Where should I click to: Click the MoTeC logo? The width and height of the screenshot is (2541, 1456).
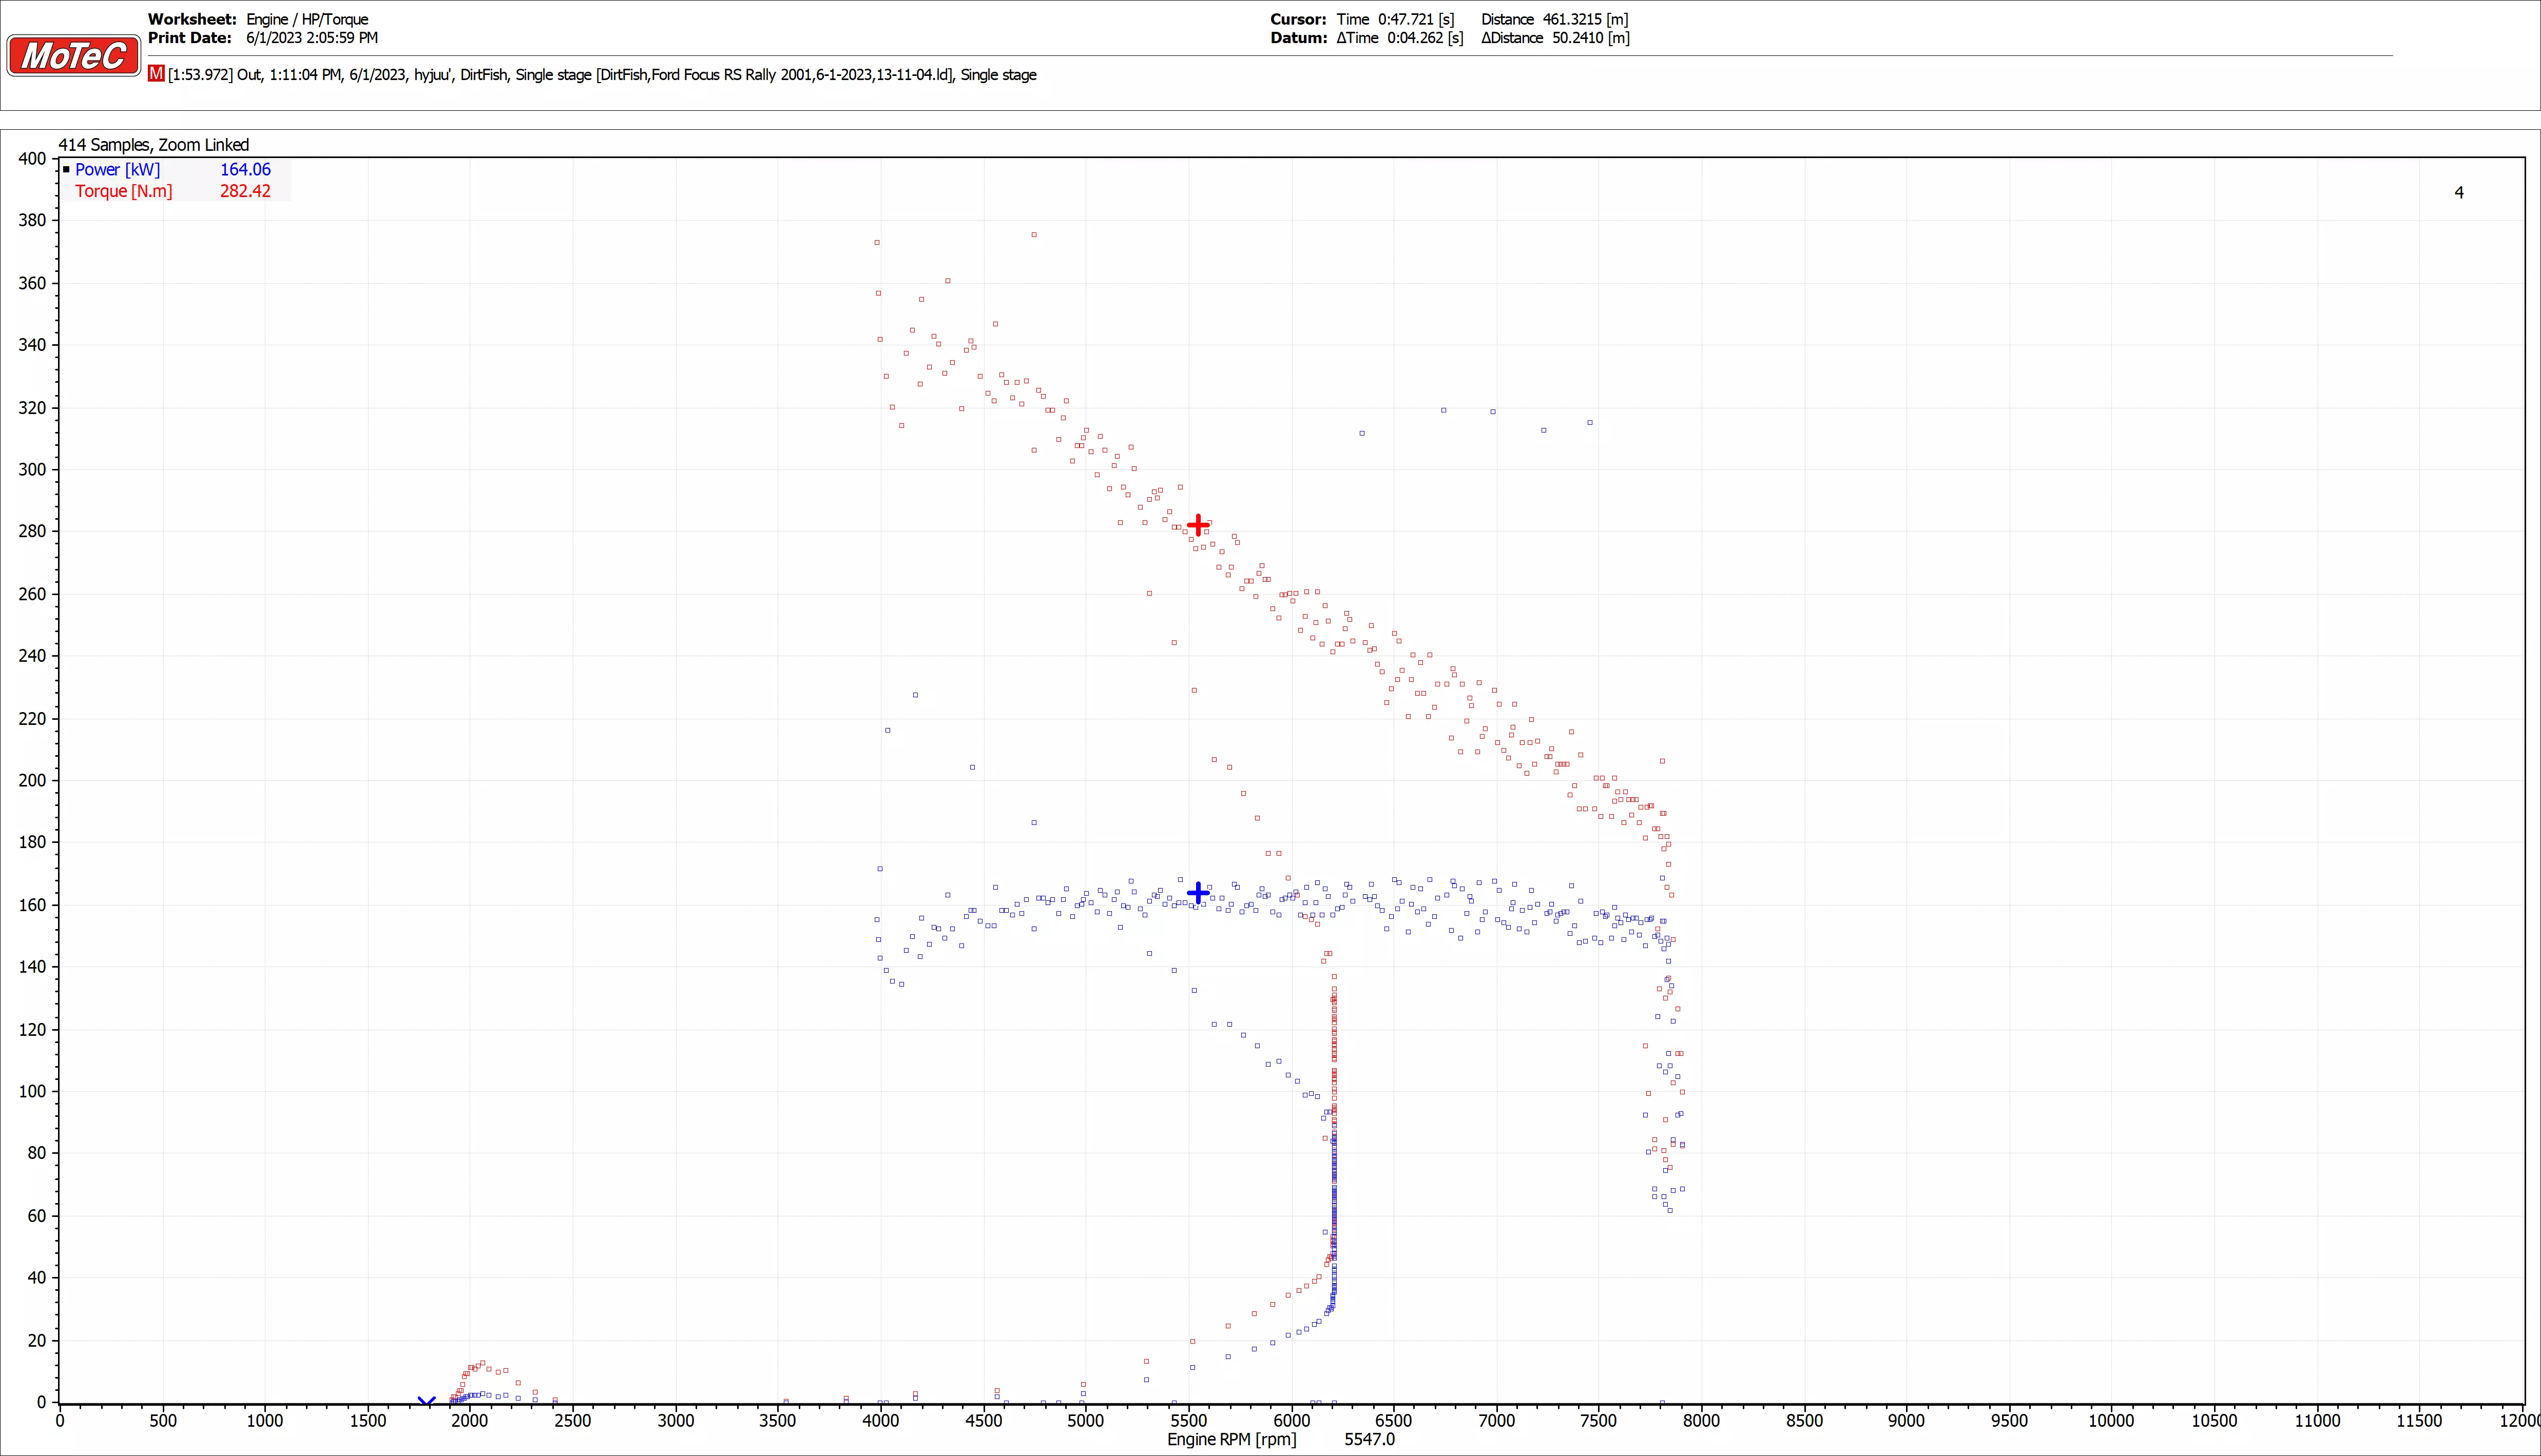click(73, 55)
